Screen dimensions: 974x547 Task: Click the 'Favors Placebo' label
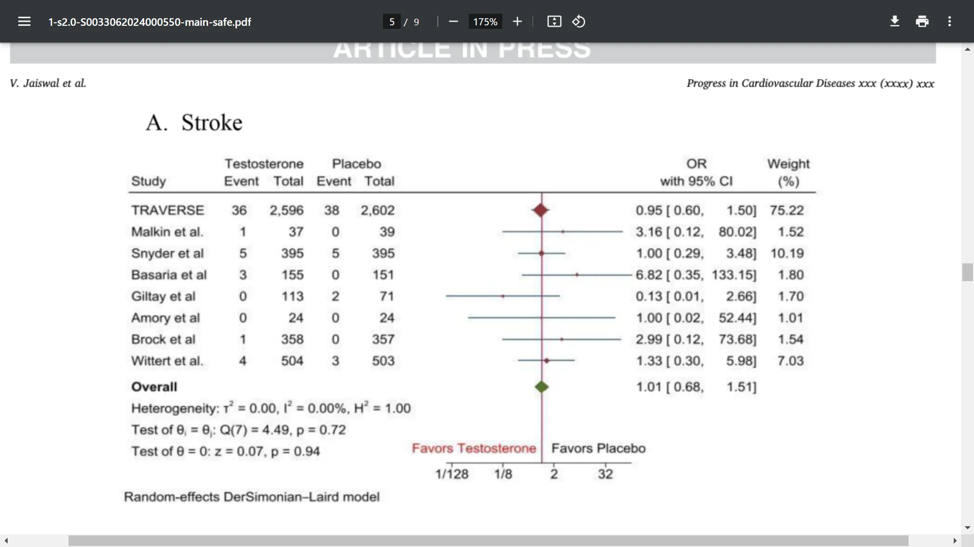[599, 448]
